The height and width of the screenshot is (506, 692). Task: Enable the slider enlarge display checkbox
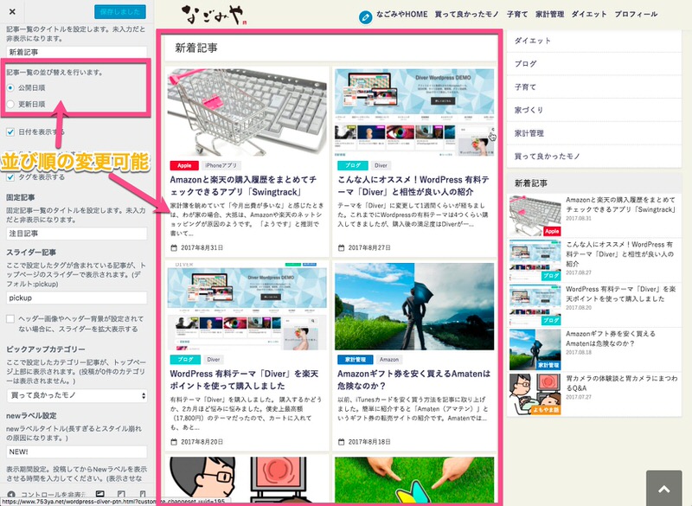click(x=10, y=319)
